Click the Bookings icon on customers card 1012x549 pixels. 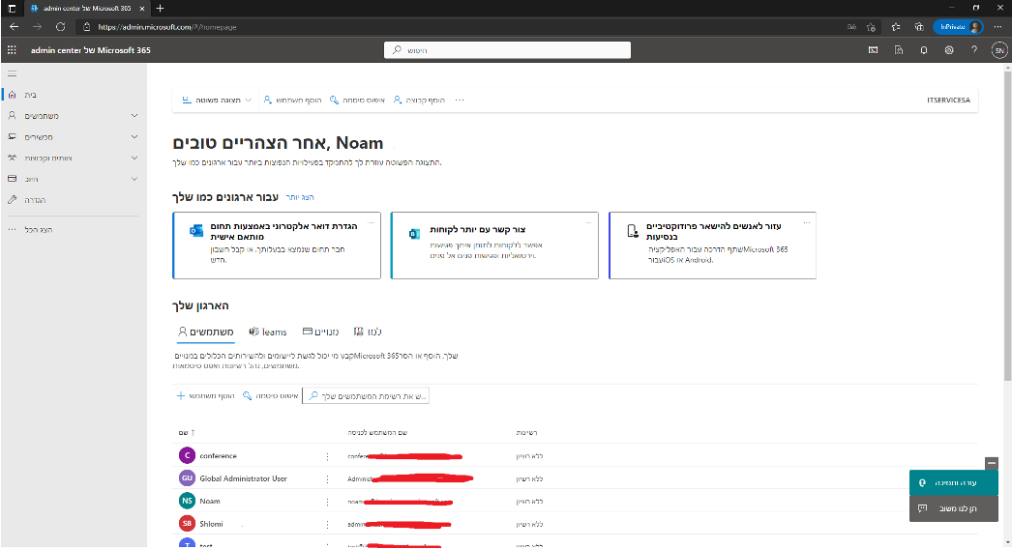click(414, 234)
